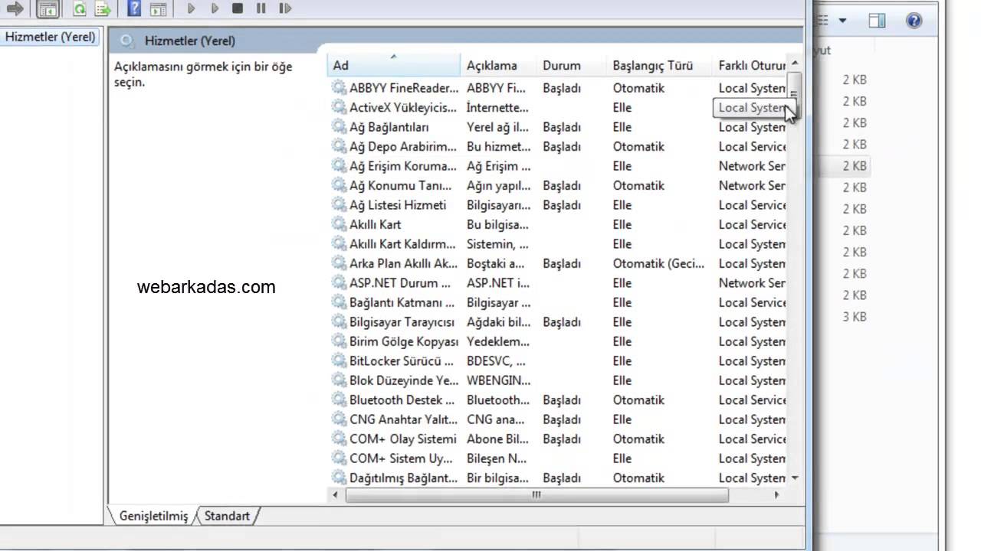Click the help icon in the Explorer window
This screenshot has height=551, width=981.
click(x=914, y=21)
